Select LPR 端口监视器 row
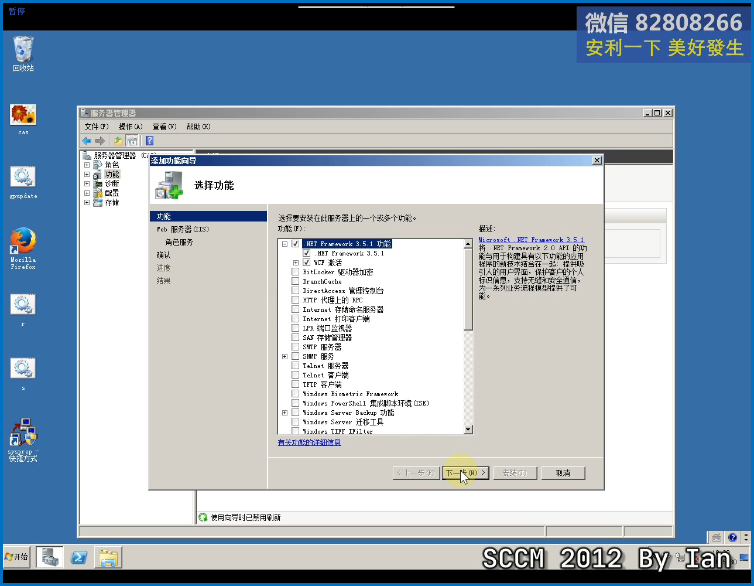The width and height of the screenshot is (754, 586). coord(327,328)
